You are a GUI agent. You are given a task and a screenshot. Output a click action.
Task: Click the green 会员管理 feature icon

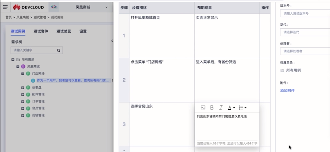click(28, 108)
